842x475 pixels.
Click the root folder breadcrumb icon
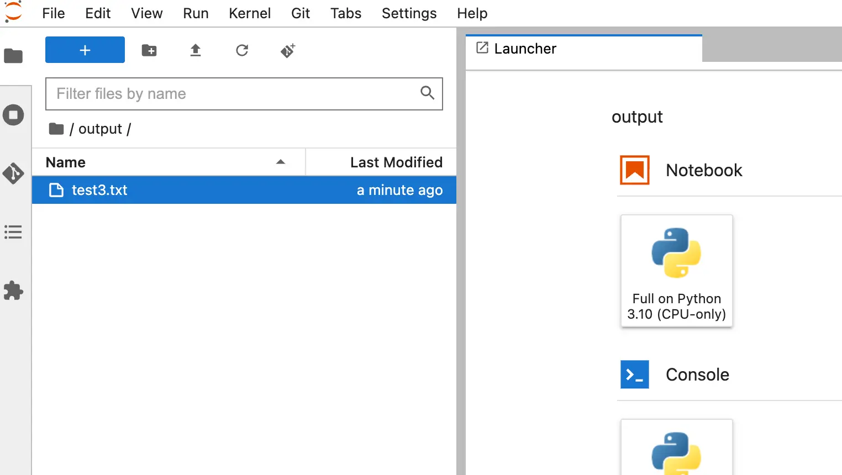[56, 129]
